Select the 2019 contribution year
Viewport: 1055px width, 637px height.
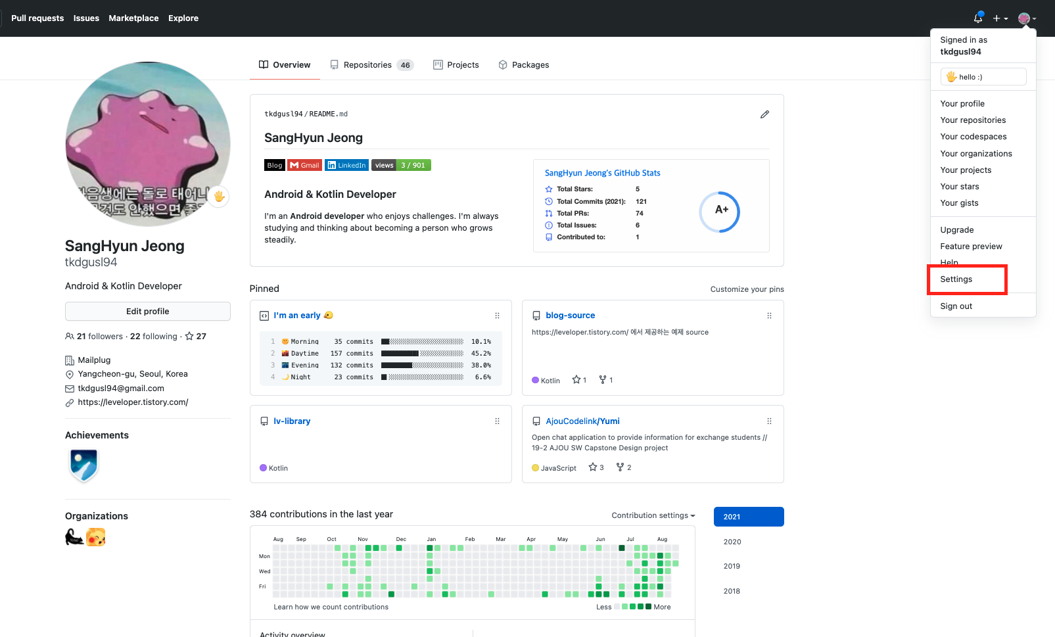coord(749,566)
